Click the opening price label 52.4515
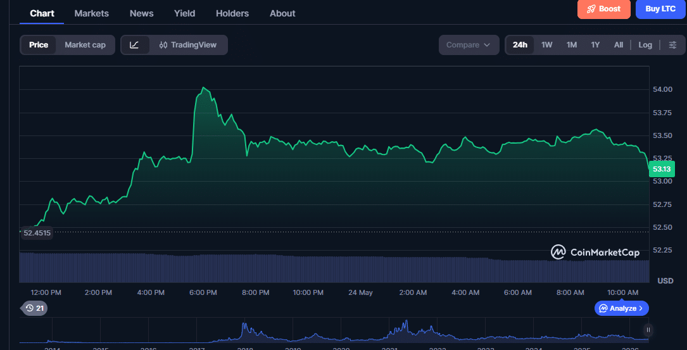The image size is (687, 350). pyautogui.click(x=37, y=233)
